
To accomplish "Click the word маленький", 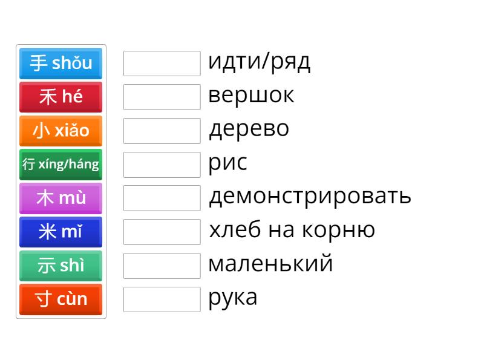I will click(x=270, y=264).
